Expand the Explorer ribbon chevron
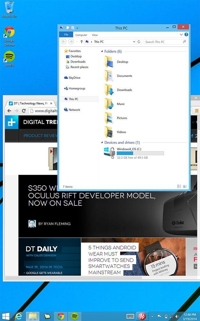Image resolution: width=200 pixels, height=321 pixels. click(x=181, y=35)
